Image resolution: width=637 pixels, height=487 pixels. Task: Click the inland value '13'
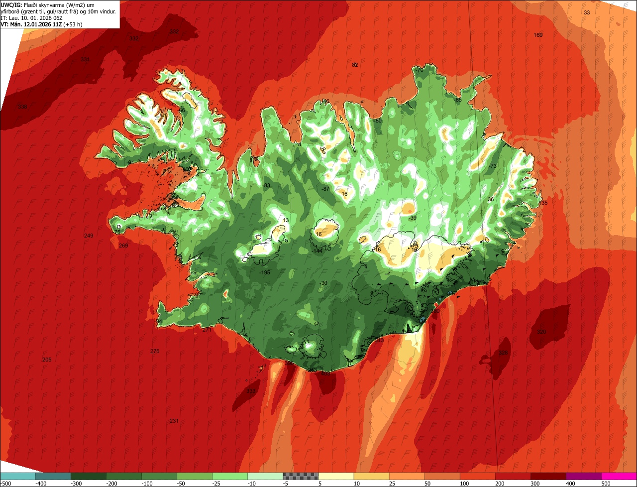coord(286,221)
